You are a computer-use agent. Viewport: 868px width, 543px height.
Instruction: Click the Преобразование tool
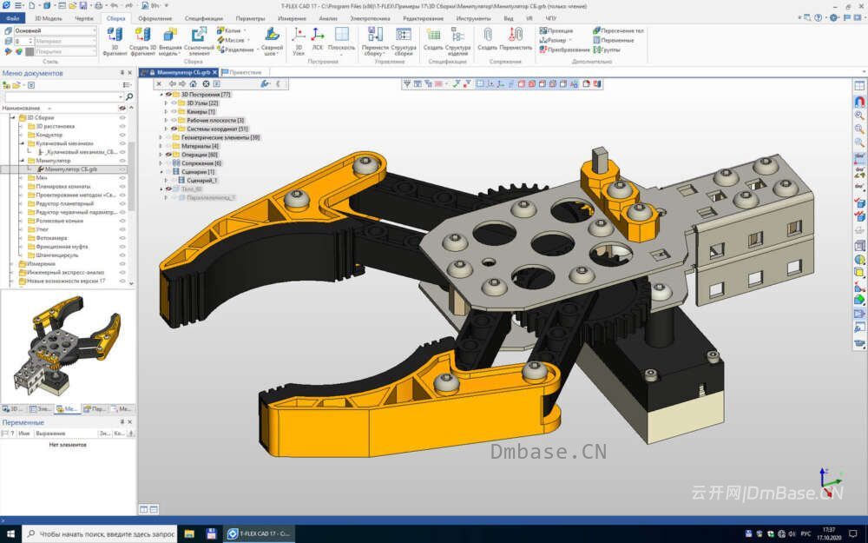coord(564,50)
